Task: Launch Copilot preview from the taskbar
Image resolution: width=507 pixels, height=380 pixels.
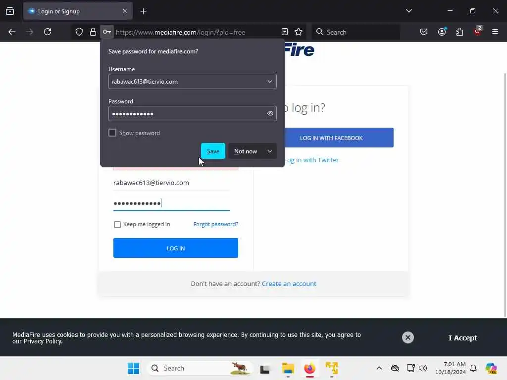Action: [x=491, y=368]
